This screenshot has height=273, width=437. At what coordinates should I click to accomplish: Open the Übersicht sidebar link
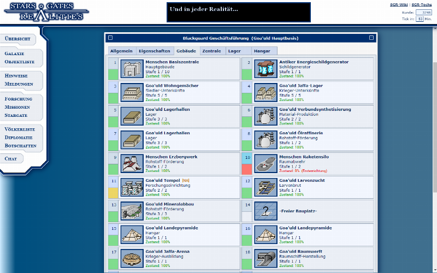pyautogui.click(x=17, y=39)
